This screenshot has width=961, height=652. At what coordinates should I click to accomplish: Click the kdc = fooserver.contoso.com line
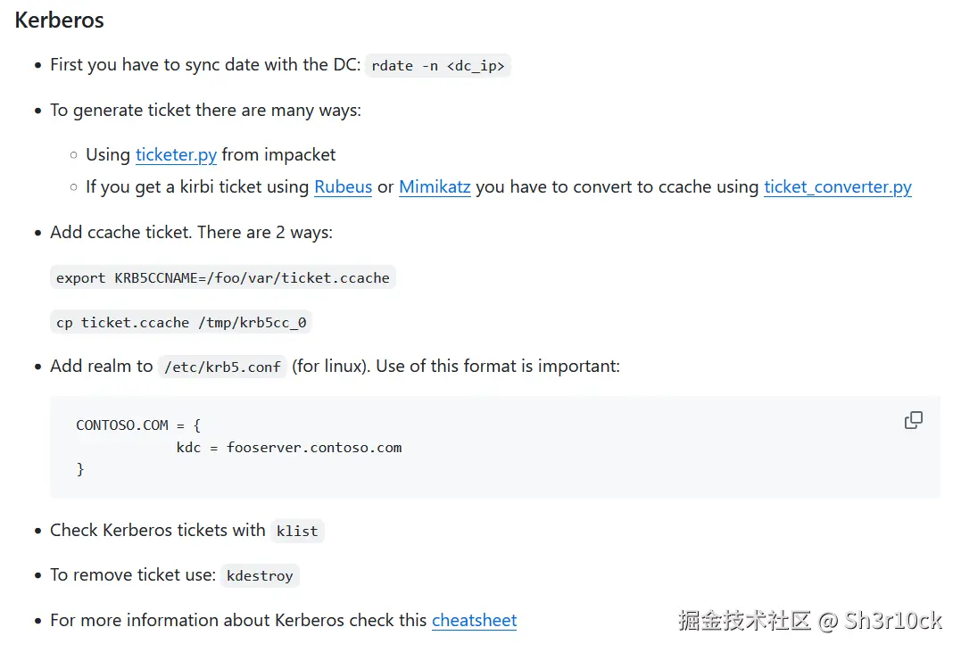(288, 447)
